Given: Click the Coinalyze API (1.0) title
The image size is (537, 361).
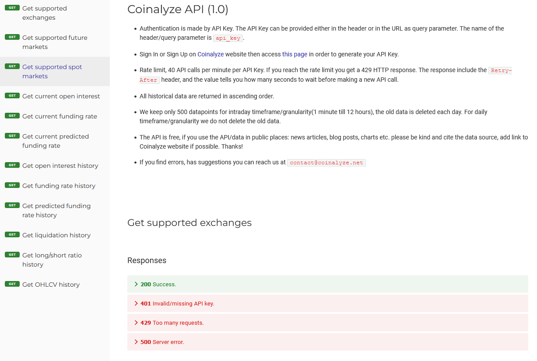Looking at the screenshot, I should [x=178, y=9].
